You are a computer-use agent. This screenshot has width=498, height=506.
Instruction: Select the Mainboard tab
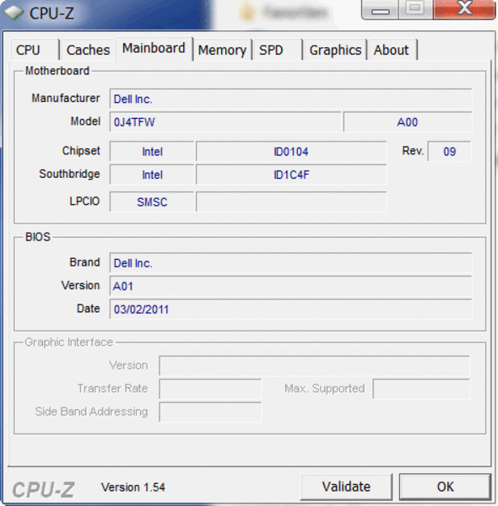coord(154,48)
